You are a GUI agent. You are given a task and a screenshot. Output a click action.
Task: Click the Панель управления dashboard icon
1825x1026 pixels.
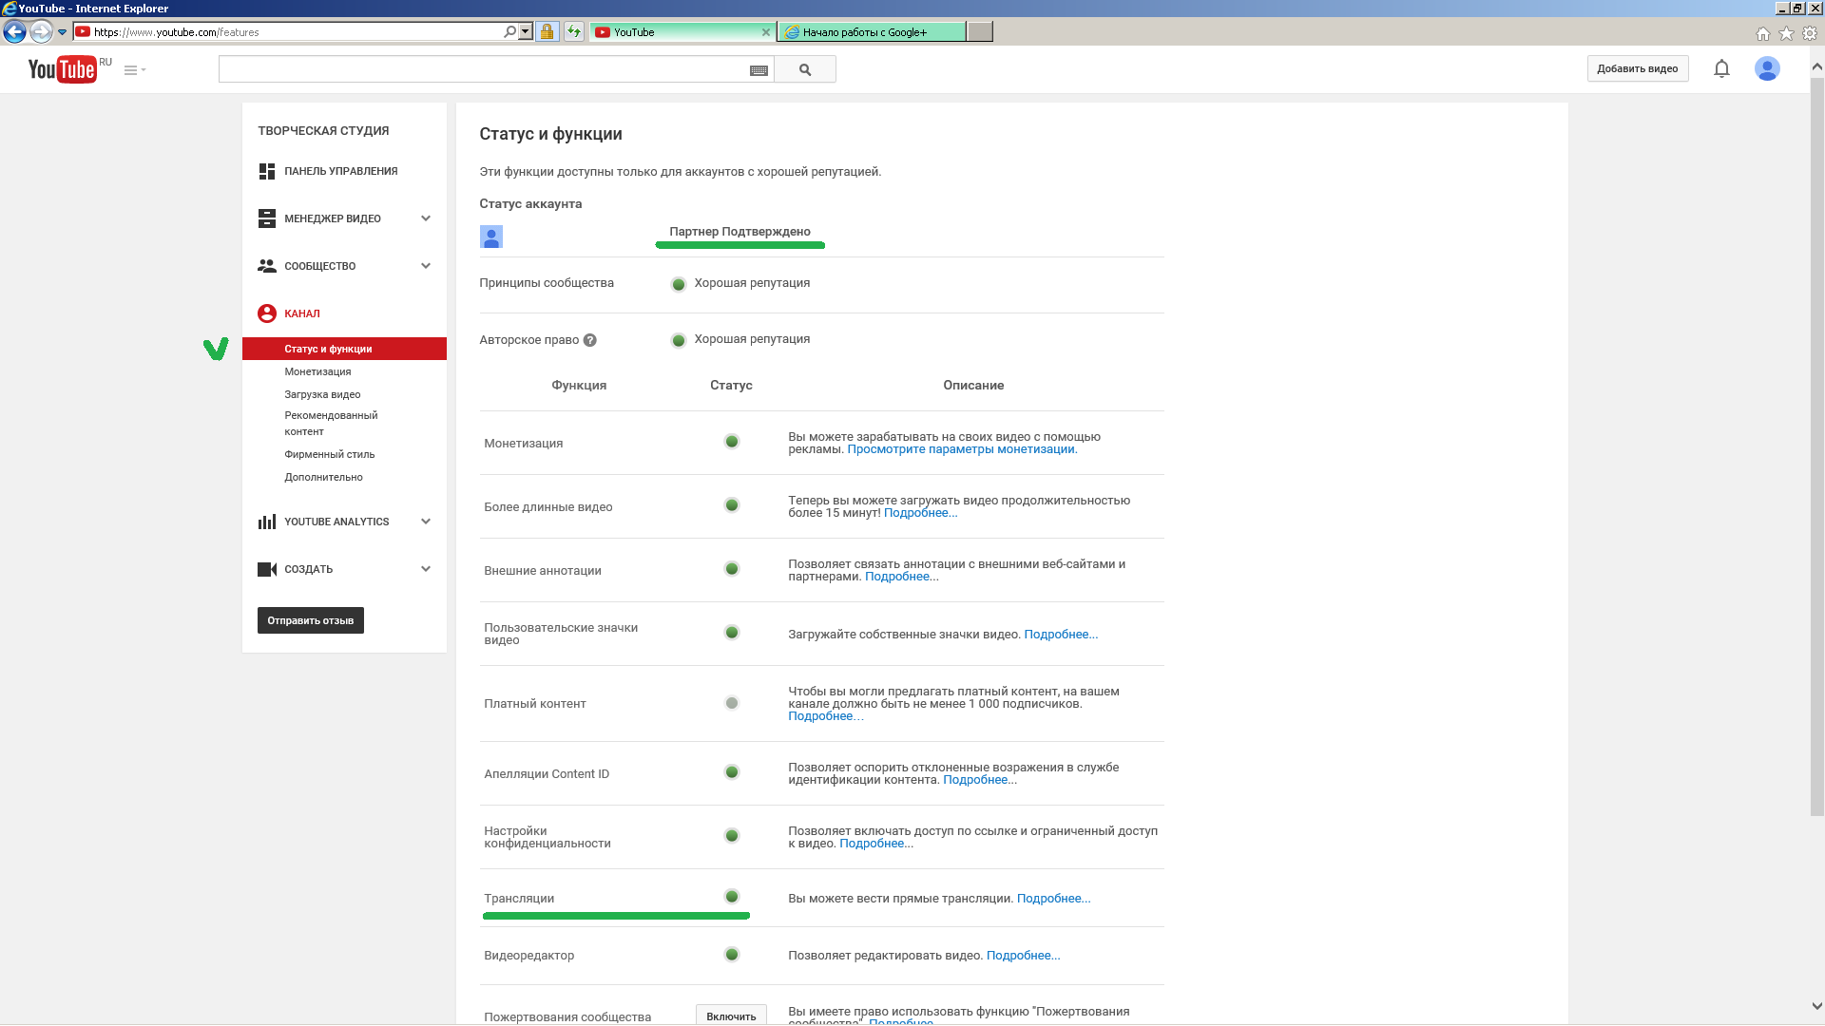click(267, 171)
